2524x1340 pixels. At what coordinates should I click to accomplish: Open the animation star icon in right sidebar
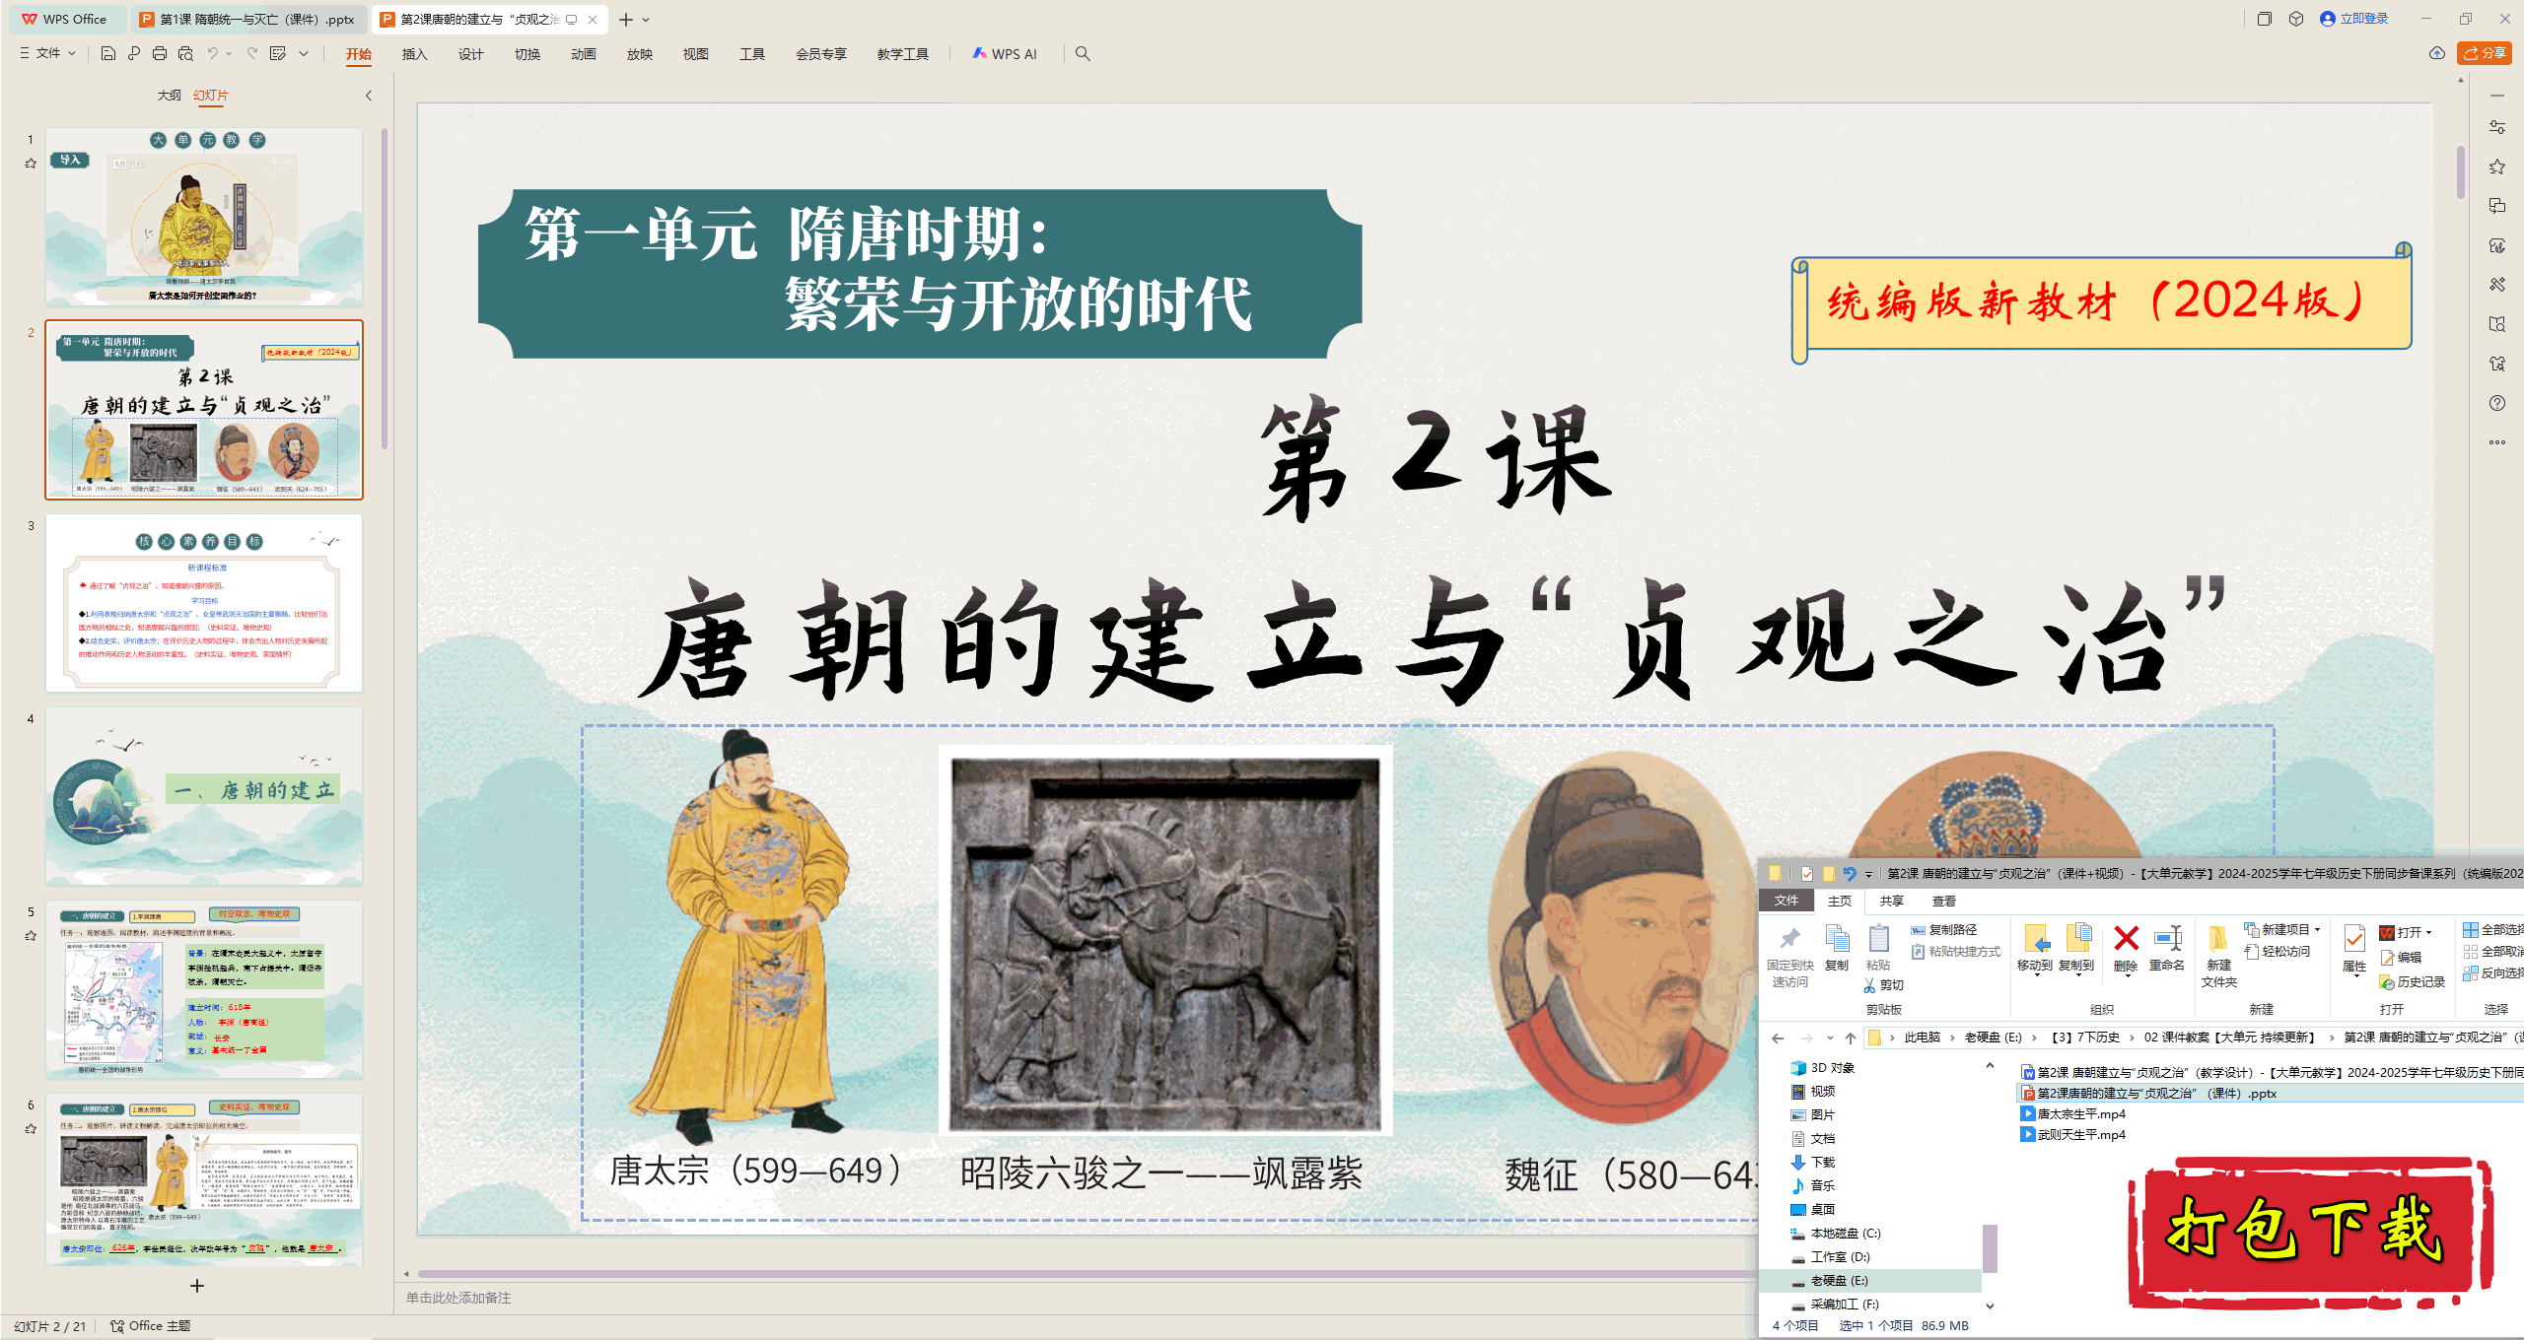coord(2497,167)
